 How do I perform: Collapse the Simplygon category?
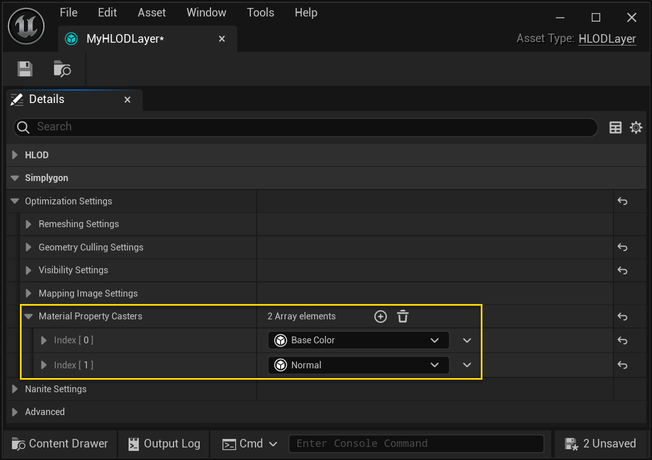tap(15, 178)
